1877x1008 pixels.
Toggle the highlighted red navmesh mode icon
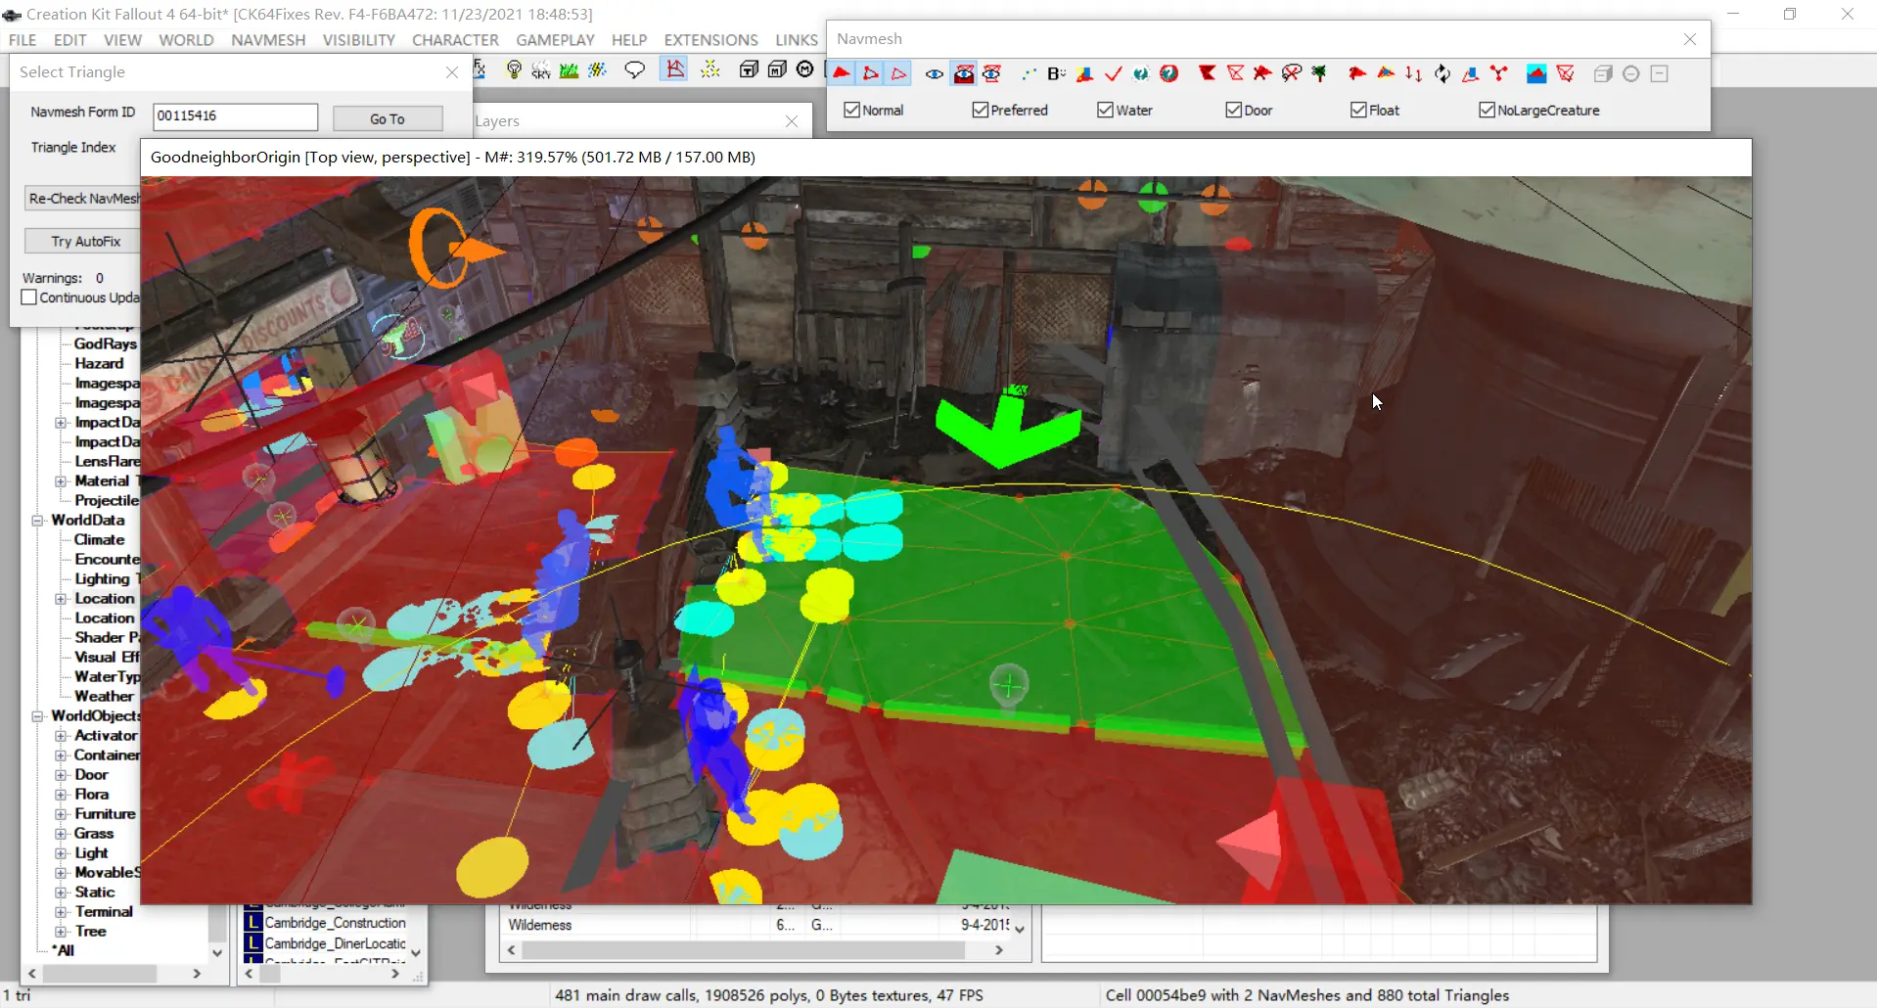pos(674,69)
